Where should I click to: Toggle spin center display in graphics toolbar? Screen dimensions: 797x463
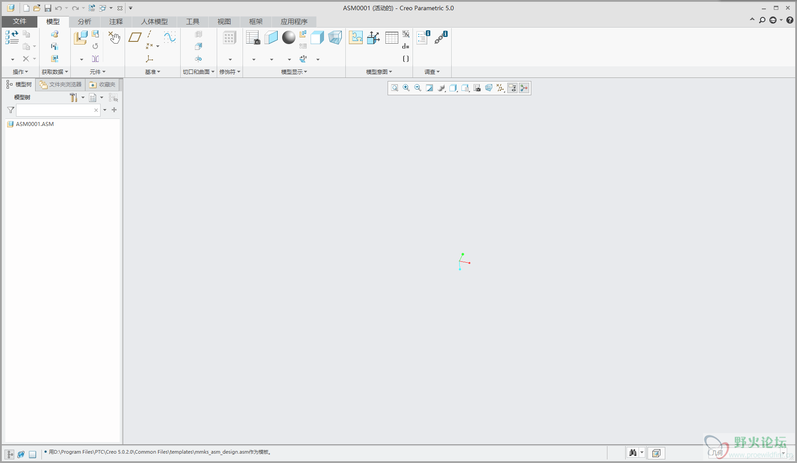click(524, 88)
